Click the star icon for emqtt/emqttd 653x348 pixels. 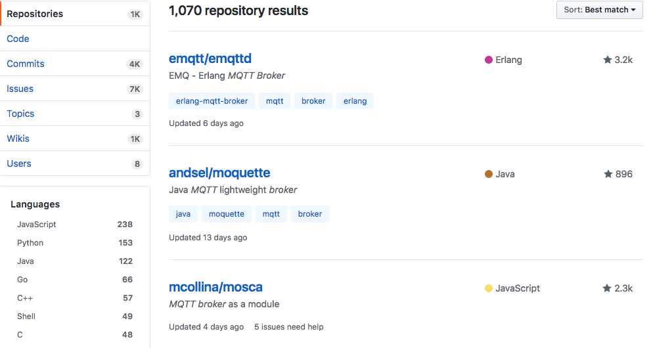point(607,60)
